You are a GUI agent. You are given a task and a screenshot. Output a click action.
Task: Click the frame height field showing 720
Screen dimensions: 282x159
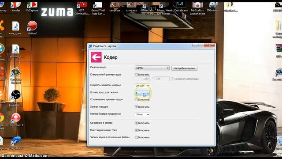pyautogui.click(x=162, y=79)
